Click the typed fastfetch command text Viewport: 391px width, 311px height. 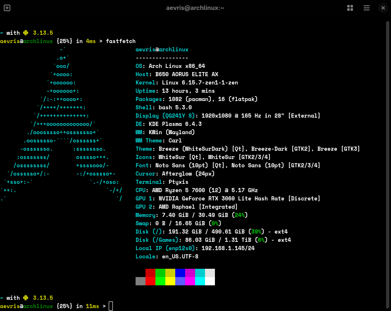pos(121,41)
